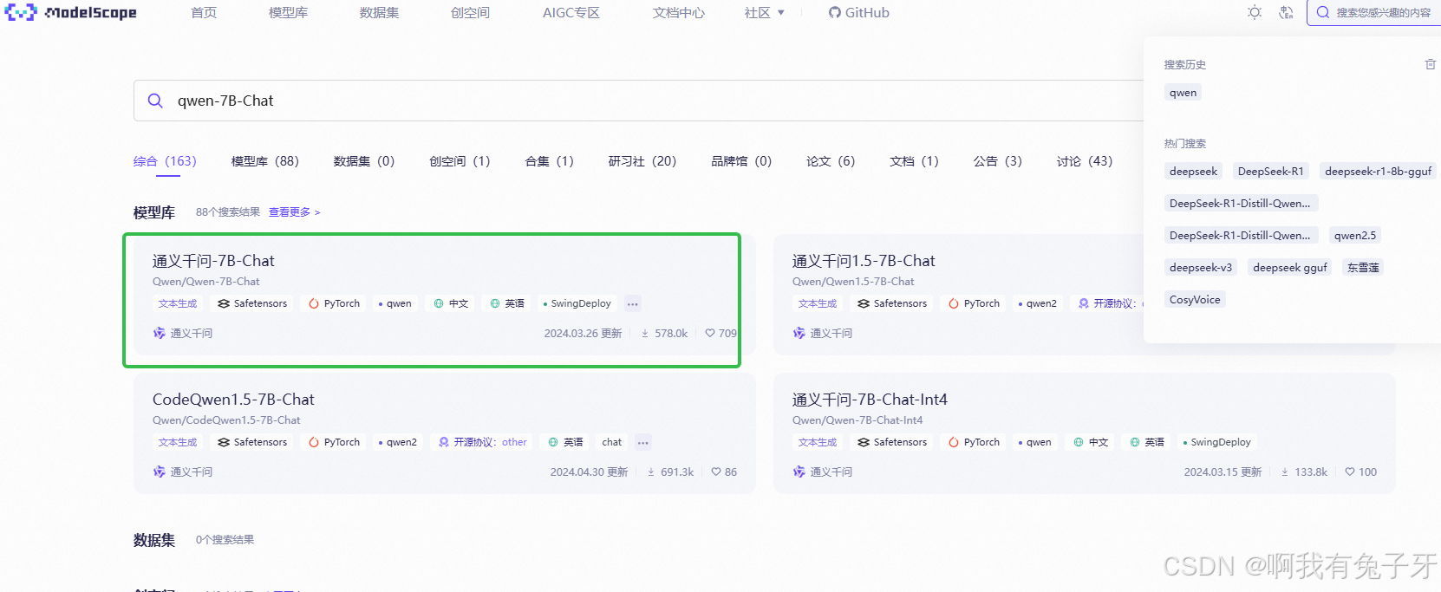Screen dimensions: 1441x592
Task: Toggle the light/dark theme sun icon
Action: (1255, 12)
